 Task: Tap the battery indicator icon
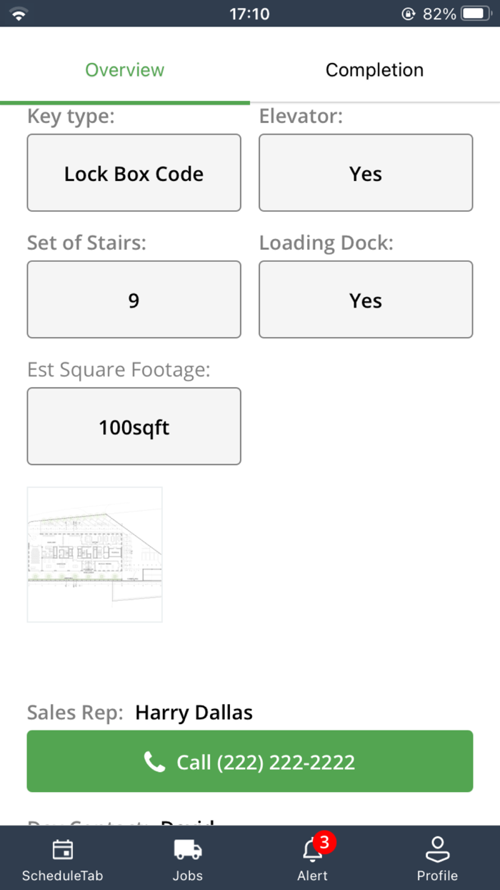pyautogui.click(x=474, y=14)
